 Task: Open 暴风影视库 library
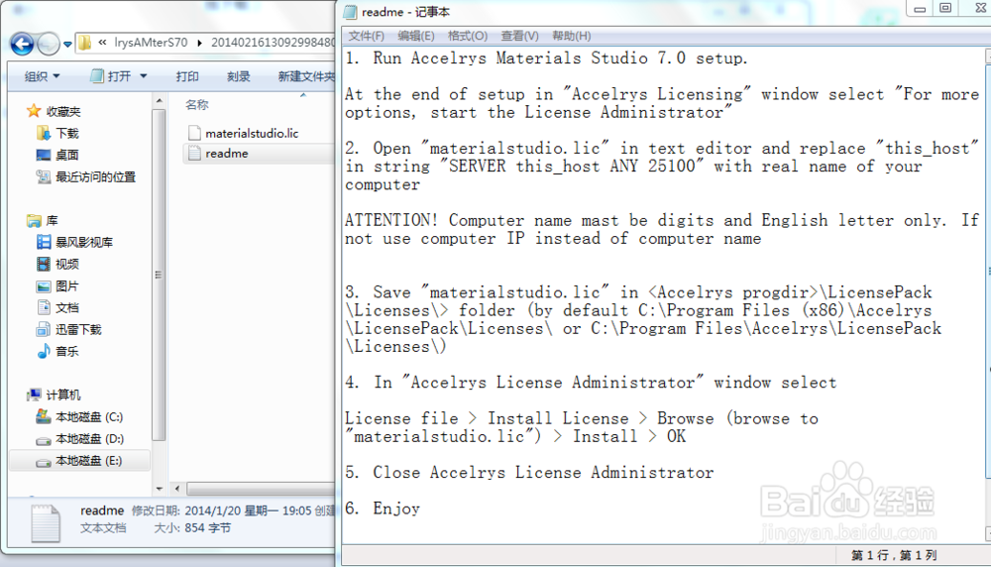[x=84, y=242]
